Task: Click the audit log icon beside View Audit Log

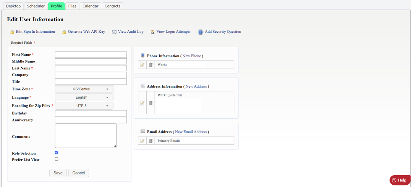Action: [114, 32]
